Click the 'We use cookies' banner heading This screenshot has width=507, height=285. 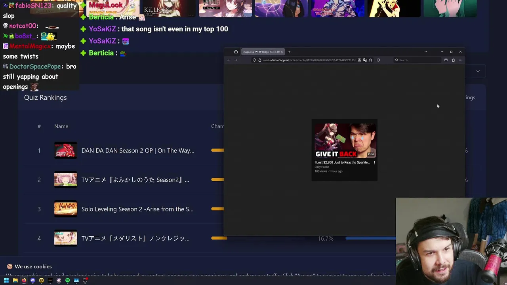(33, 266)
